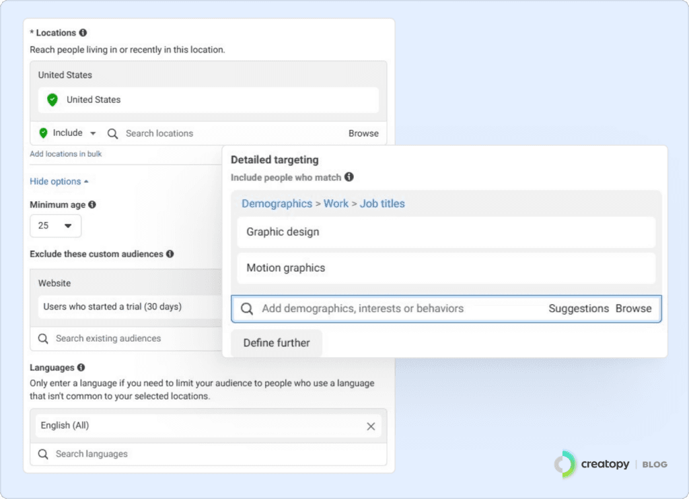Click the info icon beside Languages
The height and width of the screenshot is (499, 689).
[x=81, y=368]
